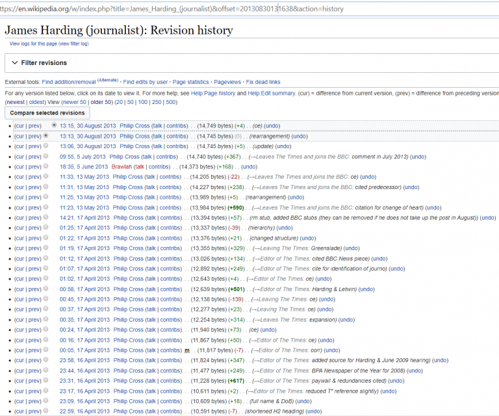Open Philip Cross on 11:25, 13 May 2013 row
The image size is (499, 416).
(127, 198)
